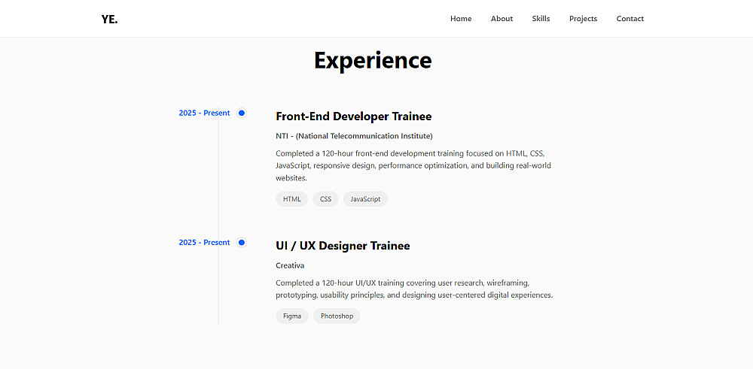Select the Figma tag
Image resolution: width=753 pixels, height=369 pixels.
click(292, 316)
